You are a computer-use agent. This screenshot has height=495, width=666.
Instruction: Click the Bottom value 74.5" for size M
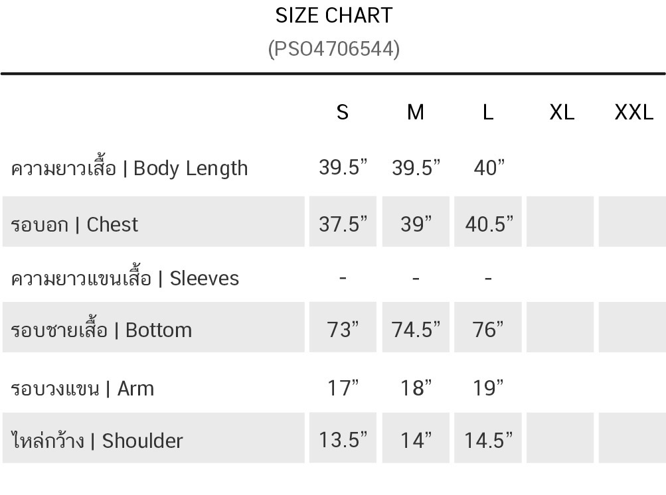(x=416, y=330)
